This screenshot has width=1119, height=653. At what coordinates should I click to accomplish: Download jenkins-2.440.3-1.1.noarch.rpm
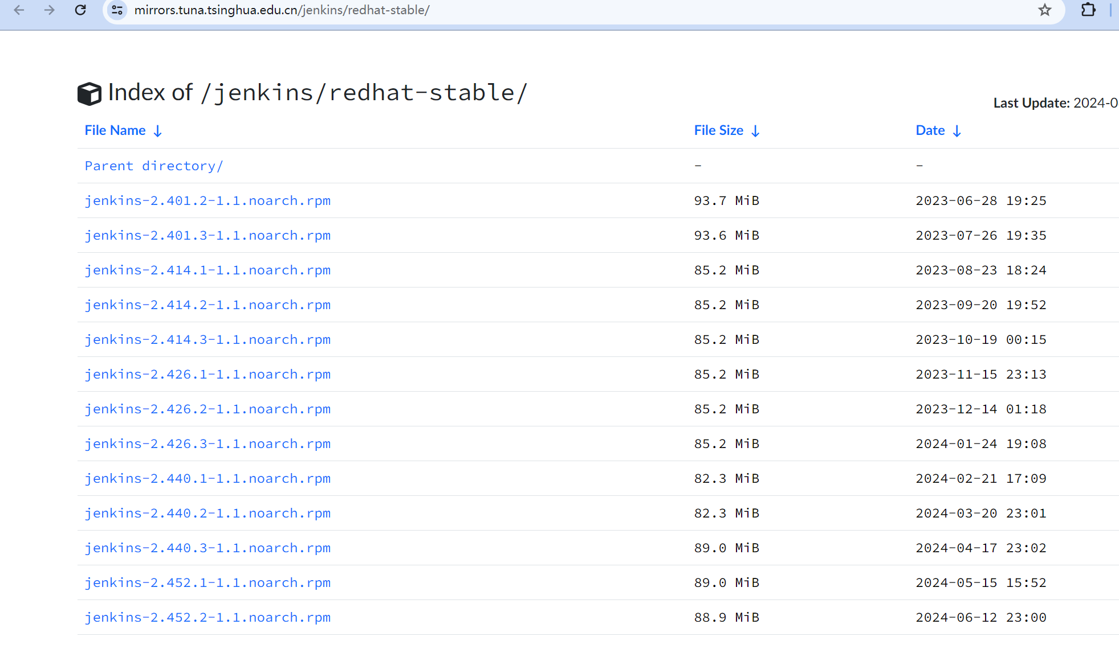[207, 548]
